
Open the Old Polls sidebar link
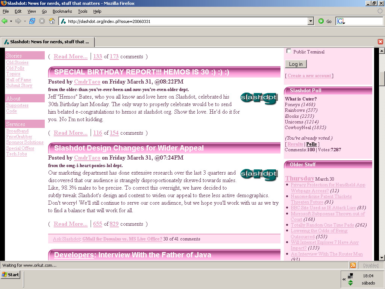[15, 68]
